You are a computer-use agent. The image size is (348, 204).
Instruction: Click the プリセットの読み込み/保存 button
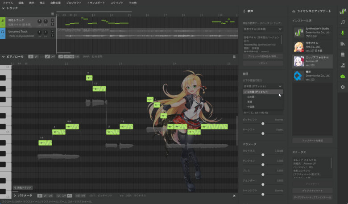click(x=262, y=56)
